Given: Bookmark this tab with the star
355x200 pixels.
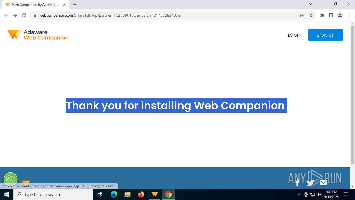Looking at the screenshot, I should 311,15.
